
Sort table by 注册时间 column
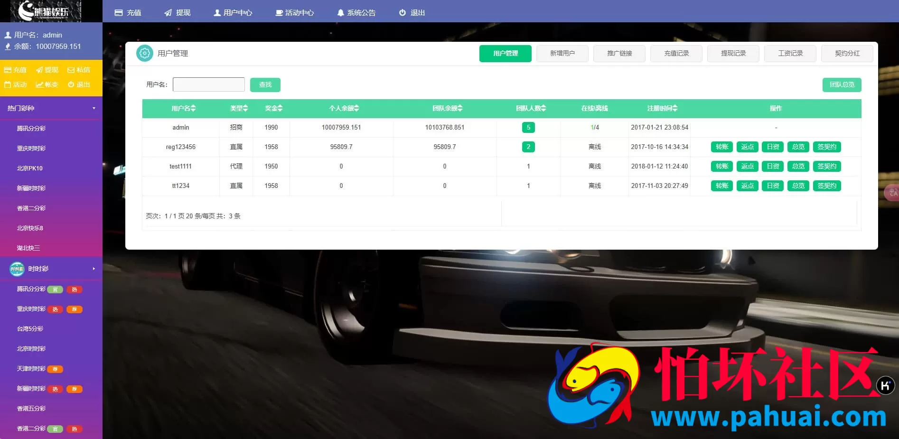pos(662,108)
